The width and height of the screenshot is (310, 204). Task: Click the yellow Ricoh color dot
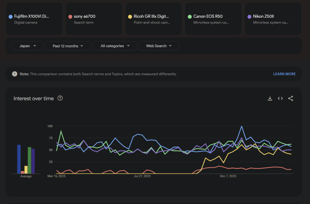tap(130, 17)
